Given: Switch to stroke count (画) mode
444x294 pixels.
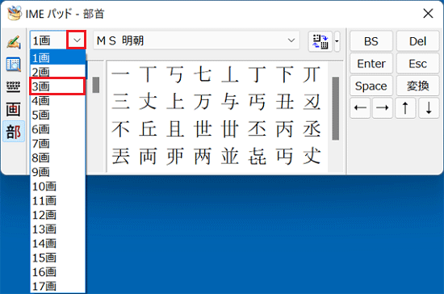Looking at the screenshot, I should [14, 109].
